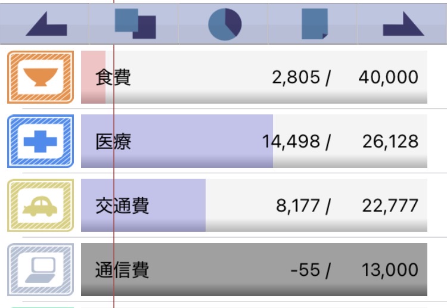This screenshot has width=447, height=308.
Task: Tap the yellow car transportation icon
Action: pos(41,206)
